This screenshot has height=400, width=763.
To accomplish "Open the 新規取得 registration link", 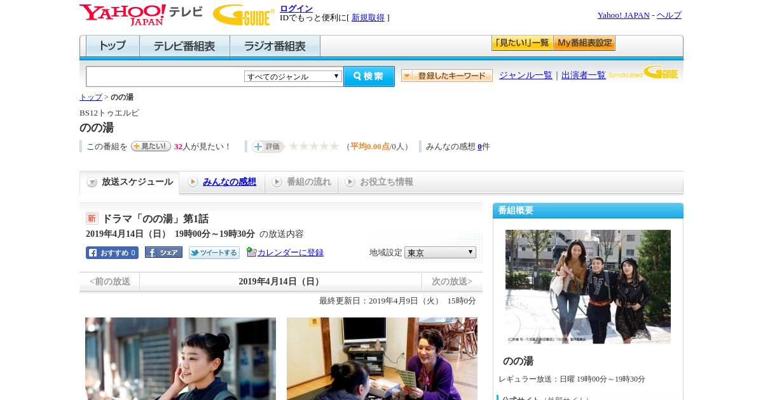I will pyautogui.click(x=368, y=18).
